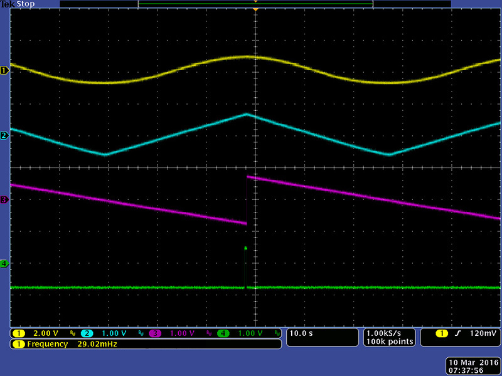This screenshot has height=376, width=502.
Task: Open the 1.00kS/s sample rate readout
Action: (390, 333)
